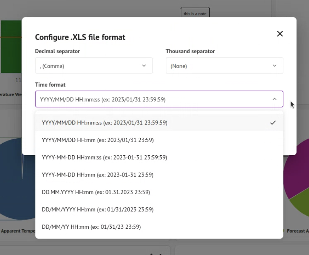309x255 pixels.
Task: Click the Decimal separator chevron arrow
Action: tap(144, 66)
